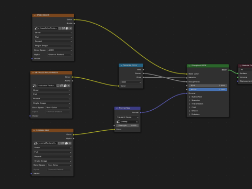252x189 pixels.
Task: Expand Sheen panel in Principled BSDF
Action: pyautogui.click(x=190, y=111)
